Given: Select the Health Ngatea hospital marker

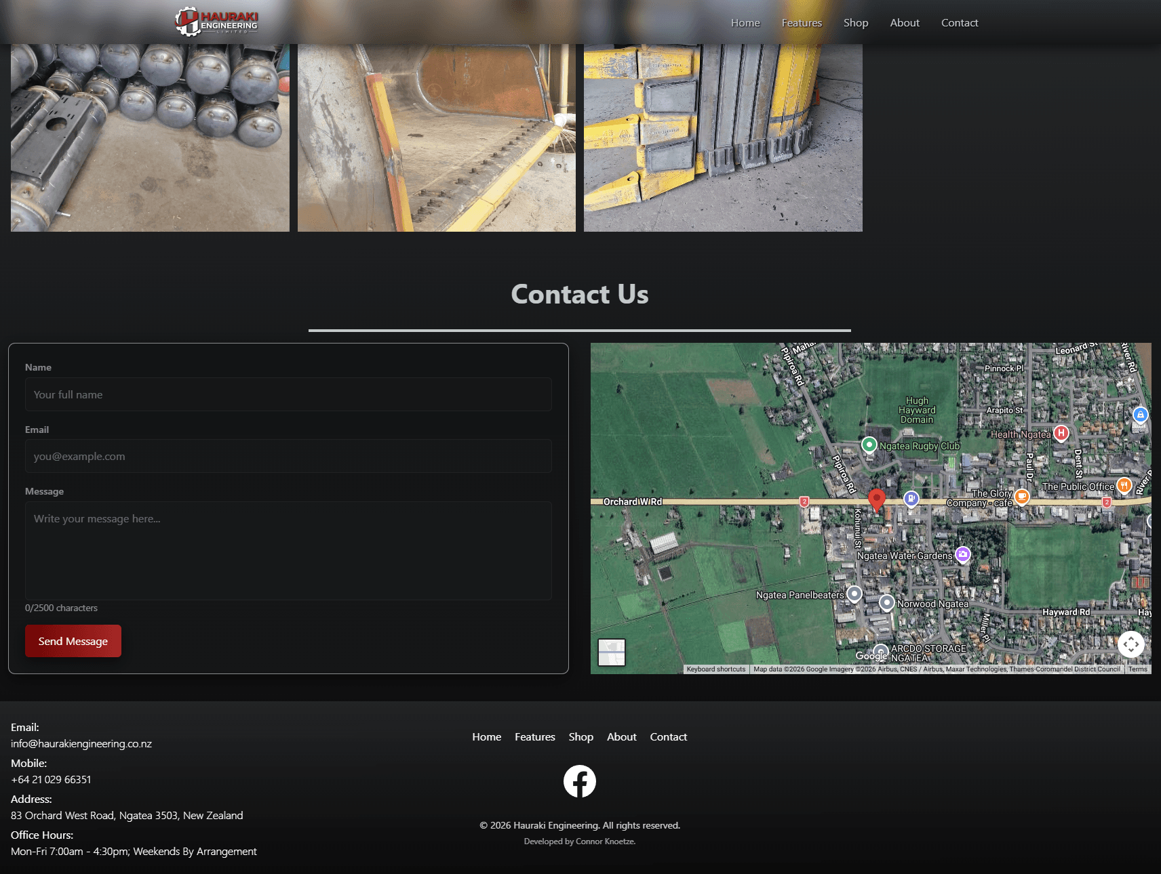Looking at the screenshot, I should (x=1061, y=433).
